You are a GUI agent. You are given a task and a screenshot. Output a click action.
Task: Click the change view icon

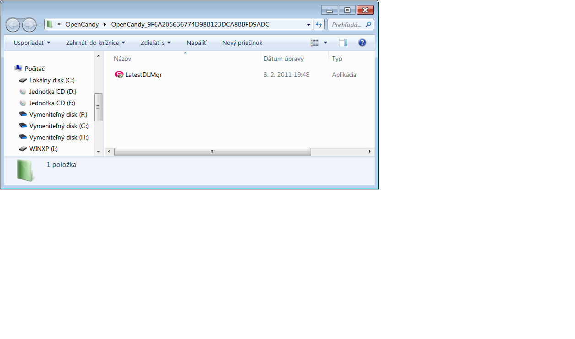click(315, 43)
